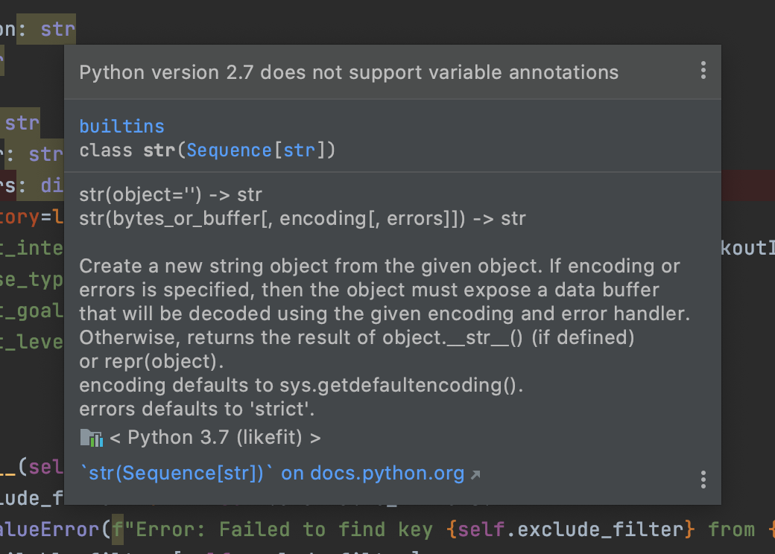This screenshot has width=775, height=554.
Task: Click the 'errors defaults to strict' line
Action: (x=197, y=410)
